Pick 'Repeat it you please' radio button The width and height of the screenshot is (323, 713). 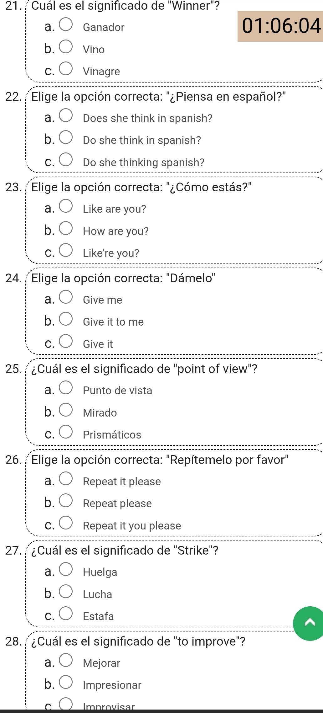[x=66, y=525]
